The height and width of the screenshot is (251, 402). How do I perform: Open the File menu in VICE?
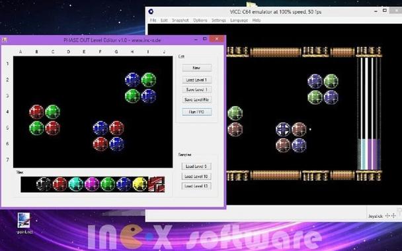tap(153, 20)
